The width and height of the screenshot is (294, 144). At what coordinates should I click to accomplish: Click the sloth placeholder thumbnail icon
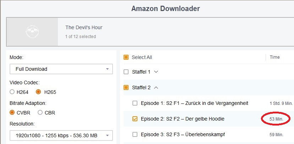tap(32, 32)
